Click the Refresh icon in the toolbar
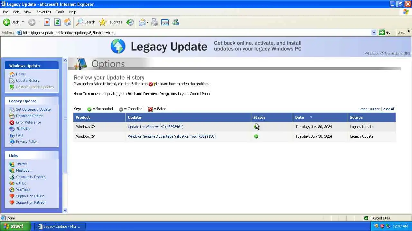 click(x=57, y=22)
